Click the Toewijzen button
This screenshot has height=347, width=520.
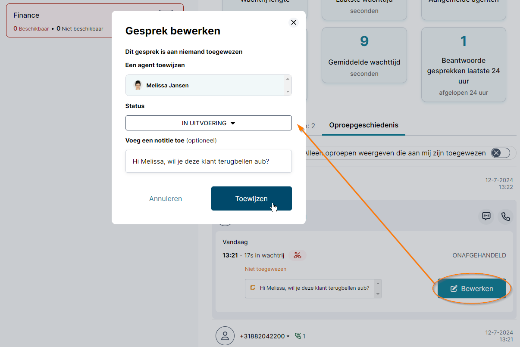coord(251,198)
